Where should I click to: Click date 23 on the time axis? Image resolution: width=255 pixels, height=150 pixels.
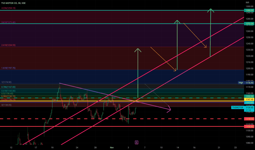point(235,148)
